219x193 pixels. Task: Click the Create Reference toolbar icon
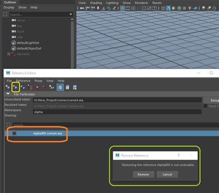(x=8, y=87)
